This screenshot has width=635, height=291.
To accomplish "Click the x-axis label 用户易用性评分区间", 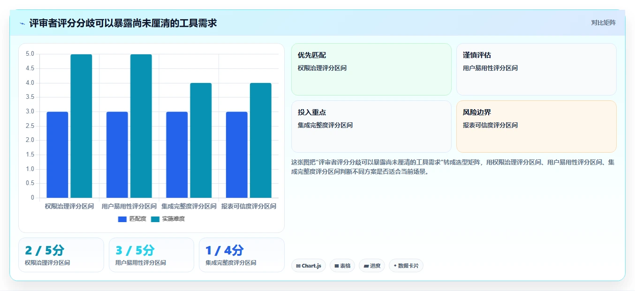I will [129, 206].
